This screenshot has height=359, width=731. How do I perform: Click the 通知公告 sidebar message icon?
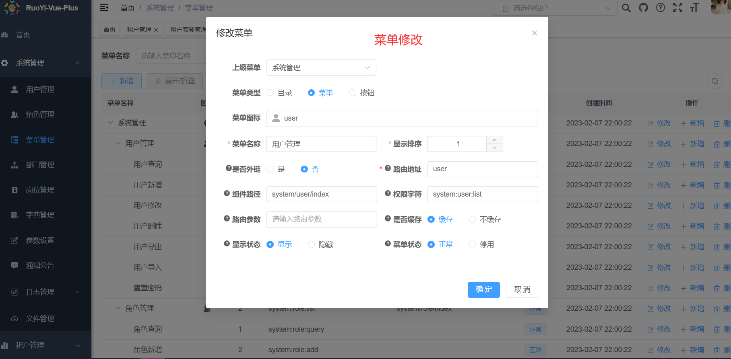click(14, 265)
